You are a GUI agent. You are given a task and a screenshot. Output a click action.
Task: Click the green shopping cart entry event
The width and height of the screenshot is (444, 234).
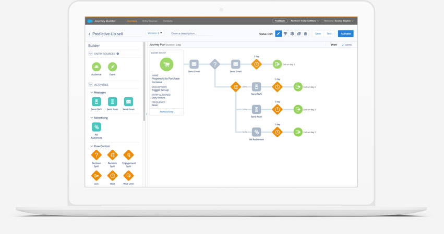point(166,64)
